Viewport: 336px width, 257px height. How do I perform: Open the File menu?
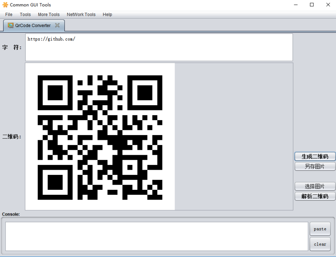point(9,15)
